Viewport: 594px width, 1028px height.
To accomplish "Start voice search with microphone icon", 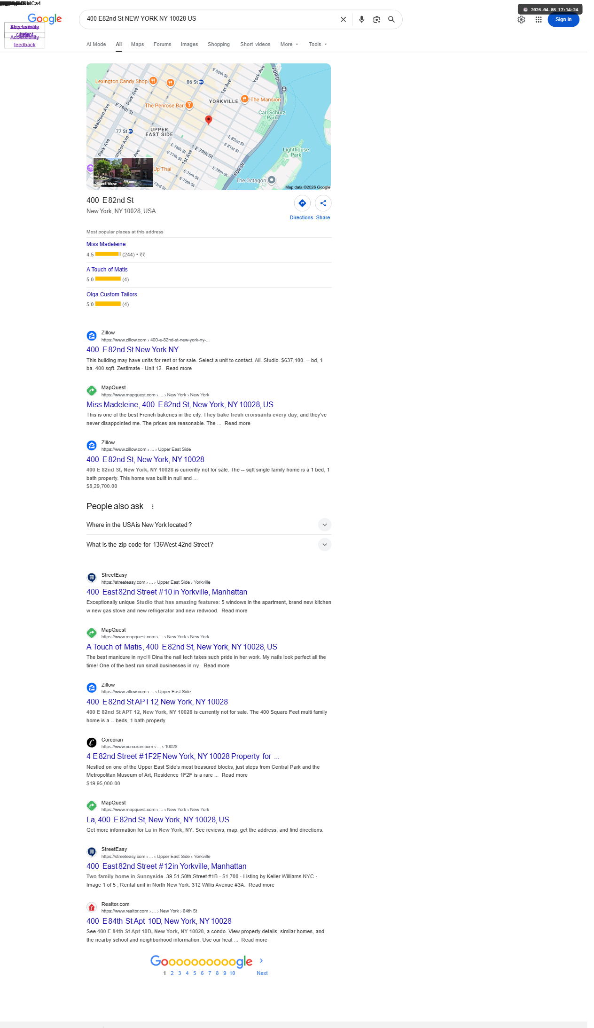I will click(x=361, y=20).
